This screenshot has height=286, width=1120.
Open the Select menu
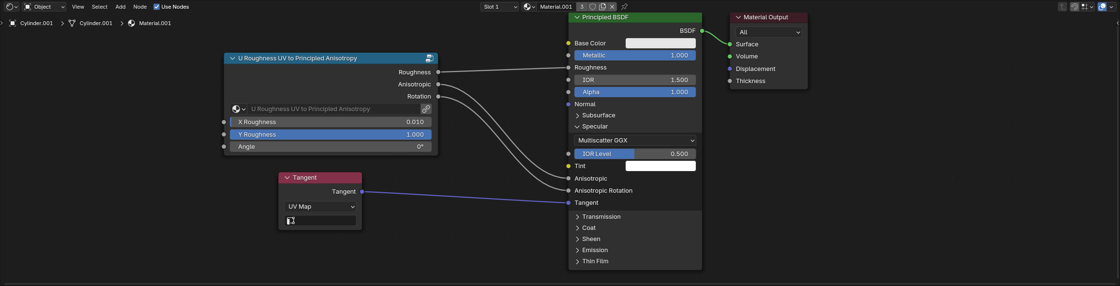(x=100, y=7)
